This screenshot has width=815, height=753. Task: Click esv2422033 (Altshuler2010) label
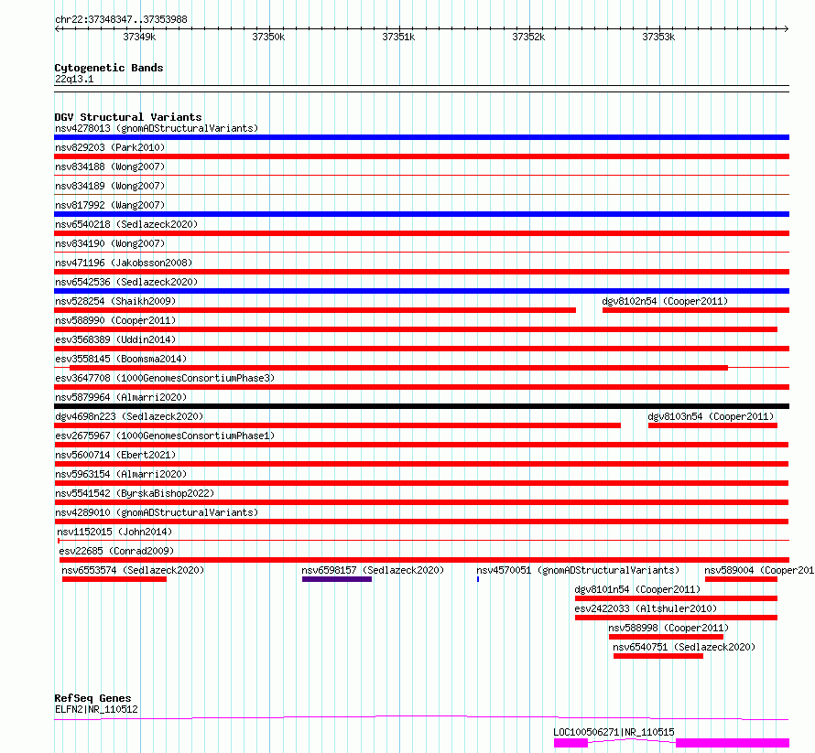coord(646,608)
